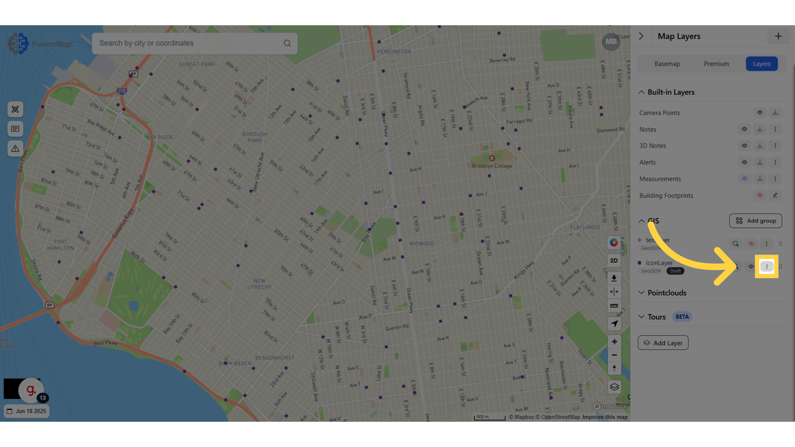Viewport: 795px width, 447px height.
Task: Collapse the Built-in Layers section
Action: [x=641, y=92]
